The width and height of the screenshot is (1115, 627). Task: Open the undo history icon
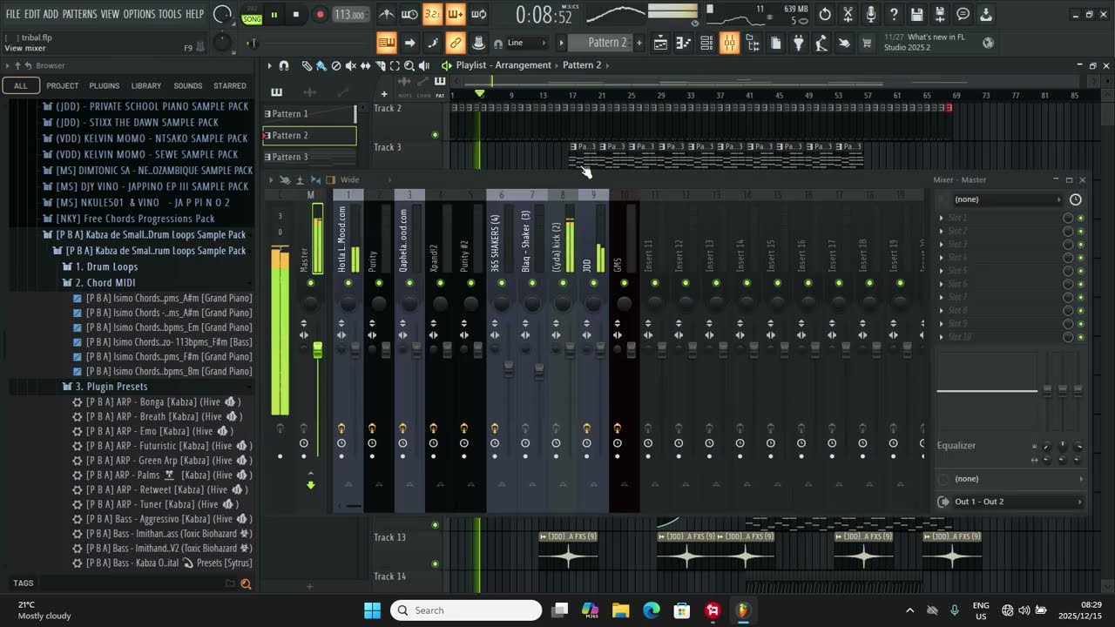pyautogui.click(x=825, y=14)
